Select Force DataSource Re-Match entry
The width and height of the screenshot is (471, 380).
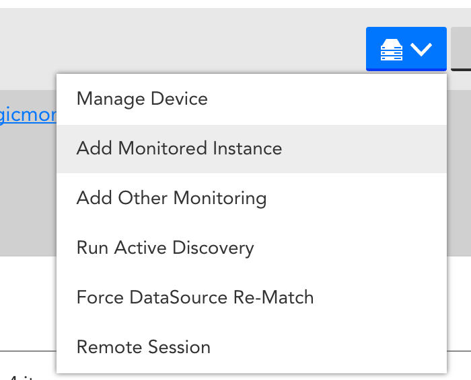252,297
